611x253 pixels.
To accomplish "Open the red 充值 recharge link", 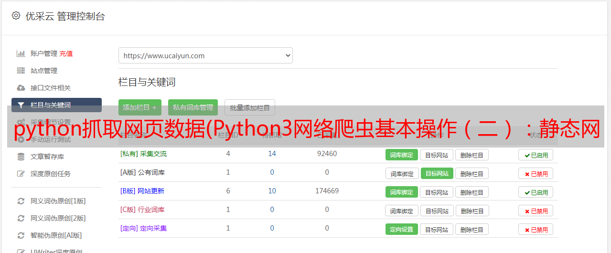I will (66, 53).
